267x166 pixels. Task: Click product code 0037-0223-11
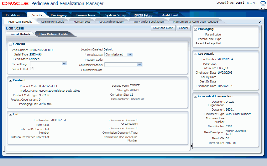48,86
